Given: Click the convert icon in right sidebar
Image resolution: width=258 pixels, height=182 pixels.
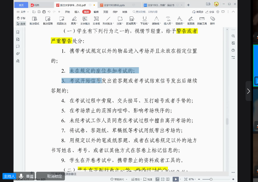Looking at the screenshot, I should pyautogui.click(x=233, y=43).
